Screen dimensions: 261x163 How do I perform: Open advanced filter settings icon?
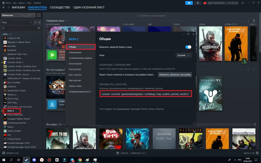(39, 28)
